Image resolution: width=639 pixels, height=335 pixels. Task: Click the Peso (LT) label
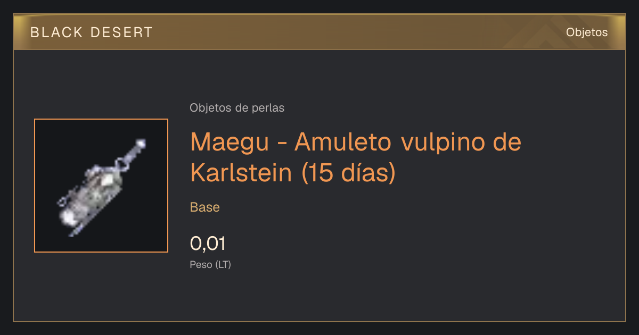pyautogui.click(x=210, y=265)
